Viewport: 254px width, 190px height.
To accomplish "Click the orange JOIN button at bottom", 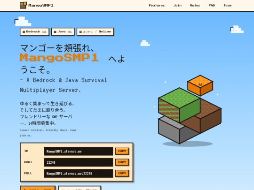I will (x=38, y=188).
